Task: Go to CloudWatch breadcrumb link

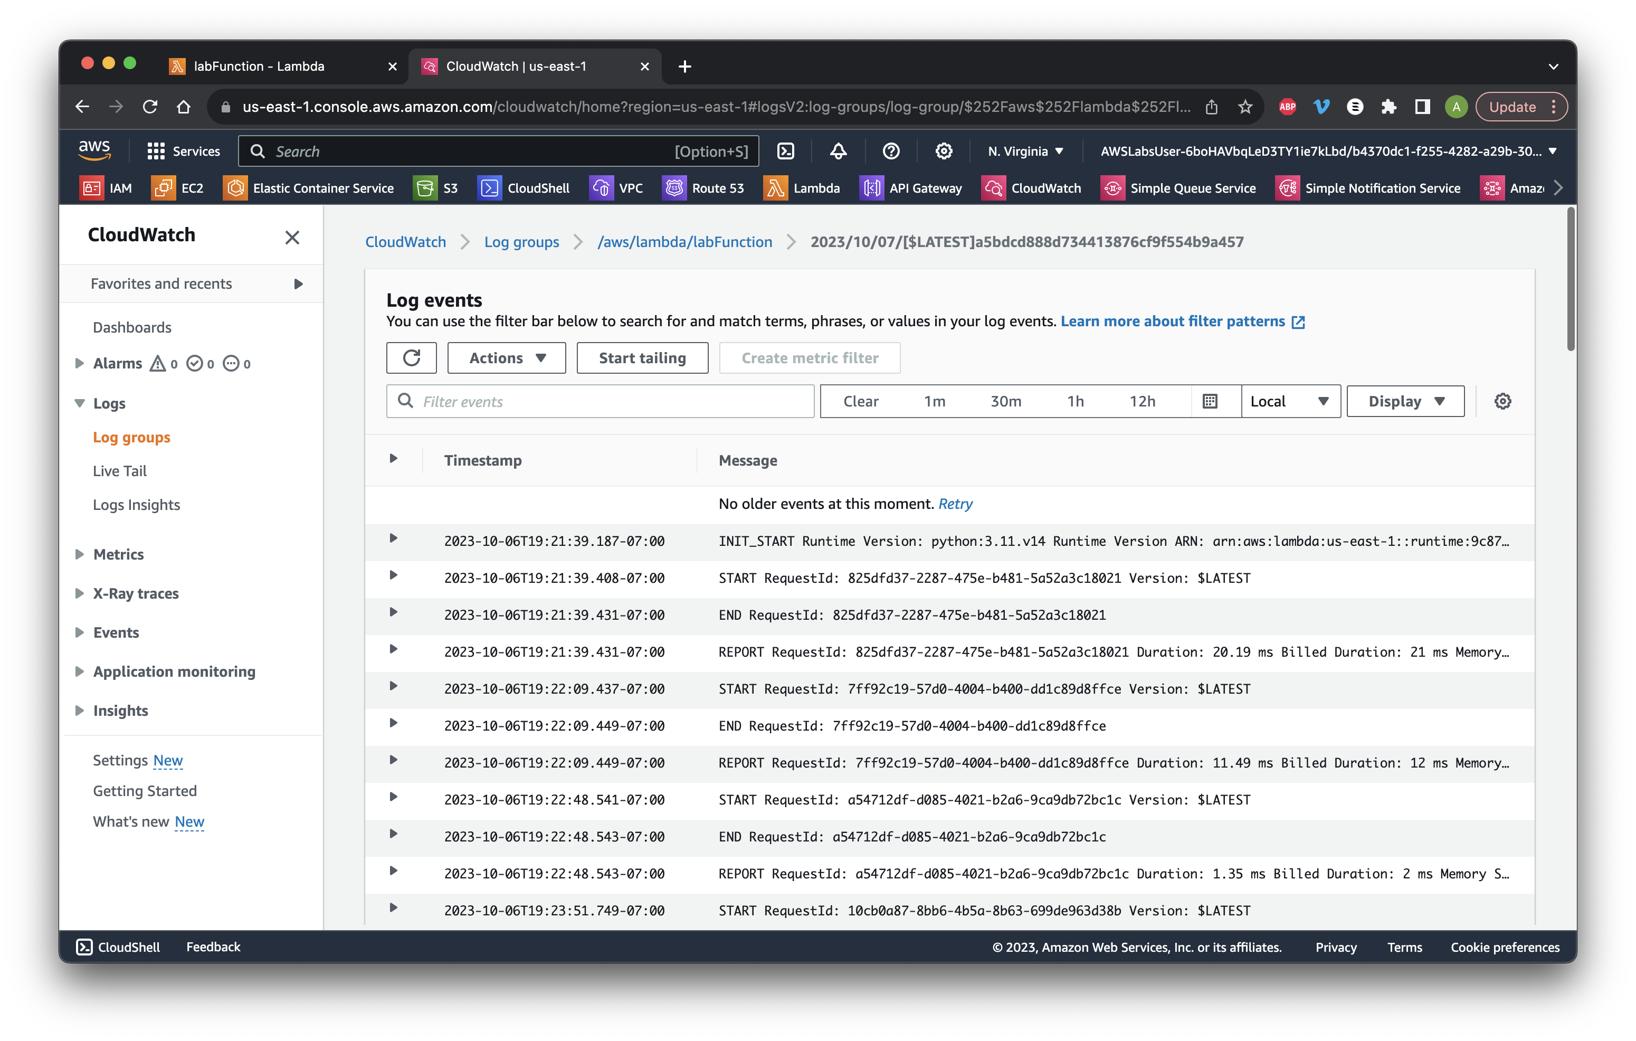Action: (x=406, y=242)
